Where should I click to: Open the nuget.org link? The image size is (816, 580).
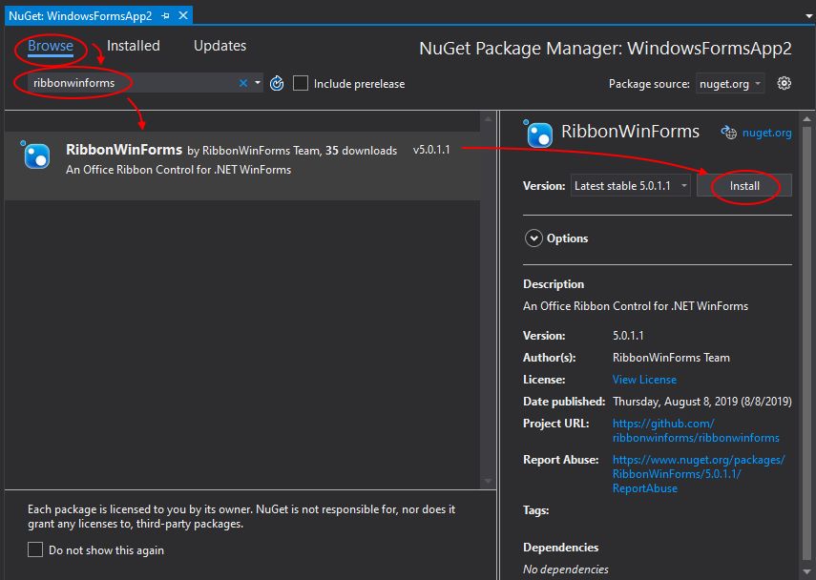(767, 133)
